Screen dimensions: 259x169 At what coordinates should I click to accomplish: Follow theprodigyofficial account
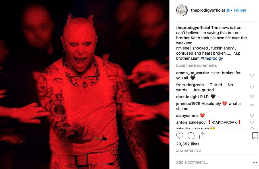tap(240, 10)
